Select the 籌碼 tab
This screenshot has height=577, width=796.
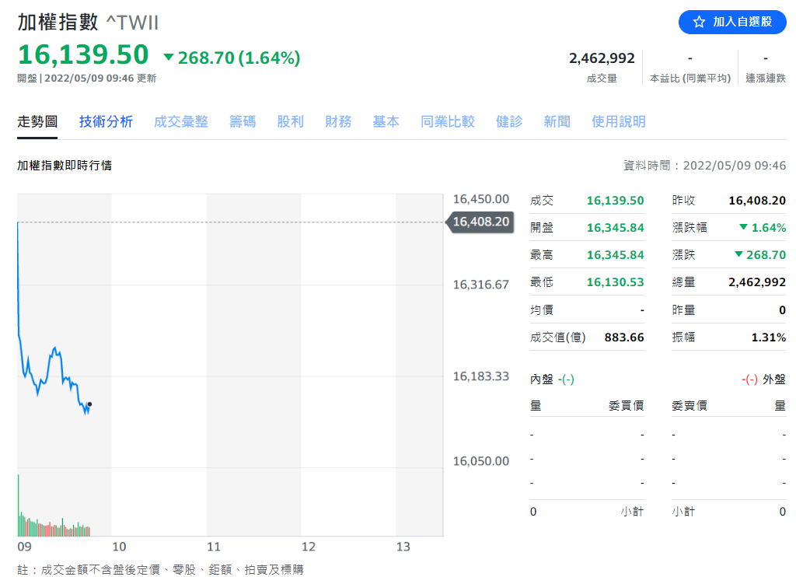[x=243, y=121]
